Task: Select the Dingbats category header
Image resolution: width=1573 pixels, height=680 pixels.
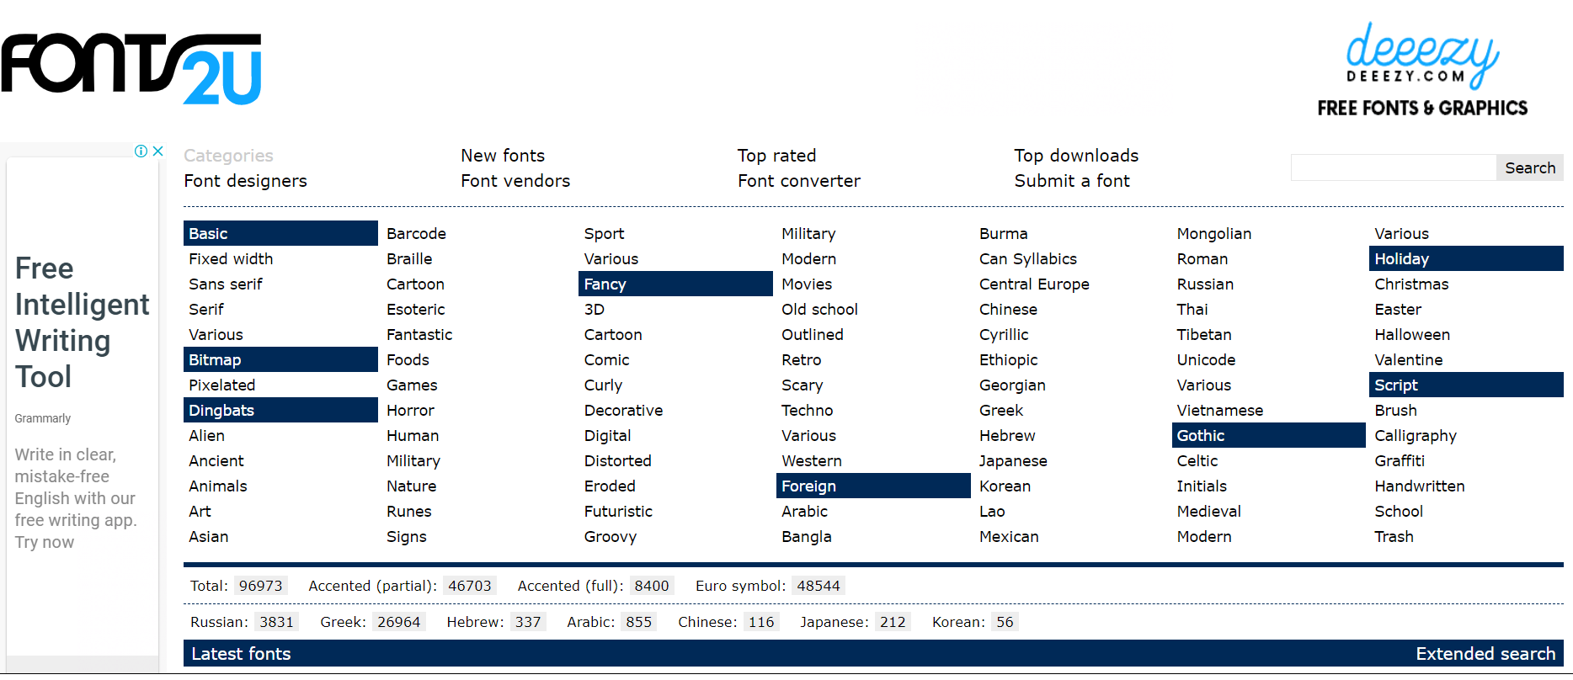Action: click(280, 410)
